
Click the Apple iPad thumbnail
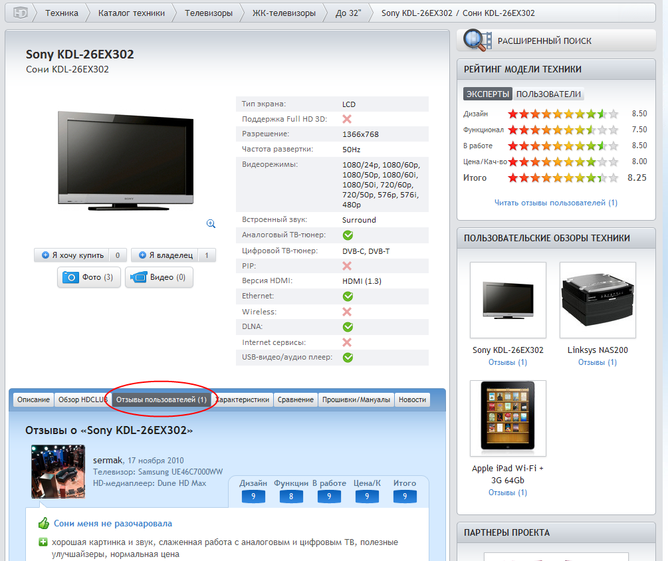(508, 418)
